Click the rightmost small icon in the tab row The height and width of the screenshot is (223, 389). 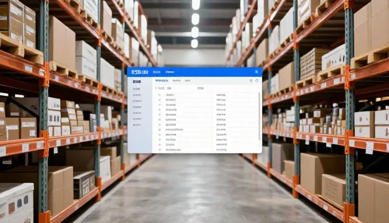click(256, 81)
